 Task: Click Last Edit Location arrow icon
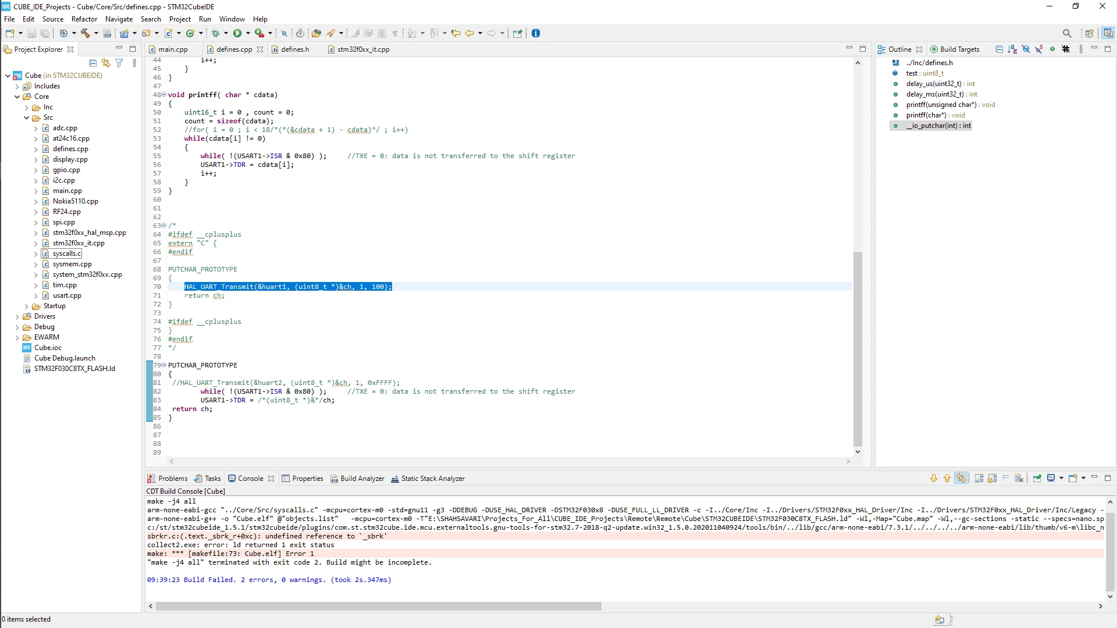click(456, 34)
